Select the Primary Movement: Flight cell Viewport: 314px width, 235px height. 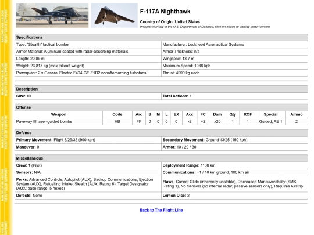pos(88,140)
